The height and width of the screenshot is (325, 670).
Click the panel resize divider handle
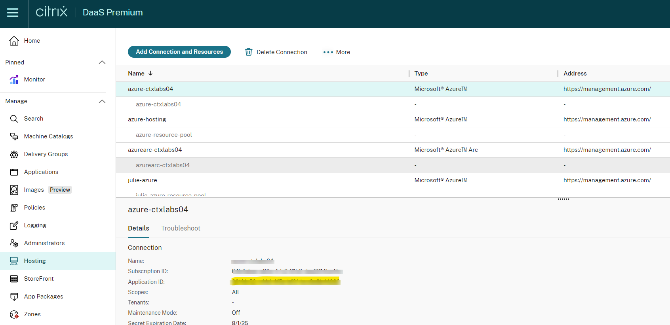tap(563, 199)
